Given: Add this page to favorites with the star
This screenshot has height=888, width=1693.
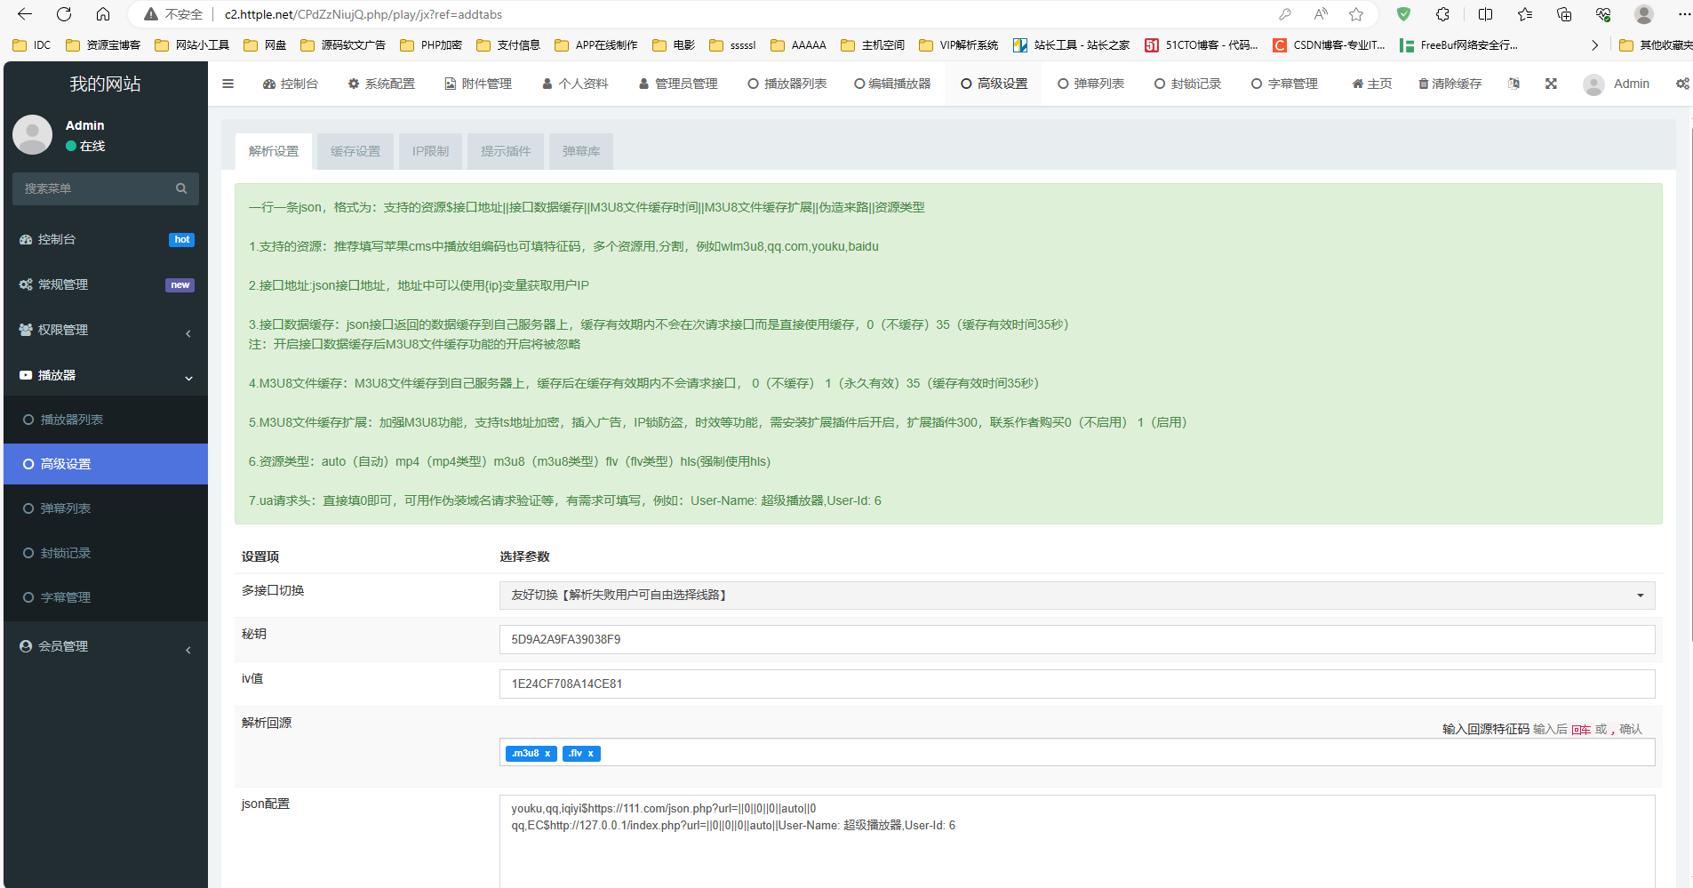Looking at the screenshot, I should click(1356, 14).
